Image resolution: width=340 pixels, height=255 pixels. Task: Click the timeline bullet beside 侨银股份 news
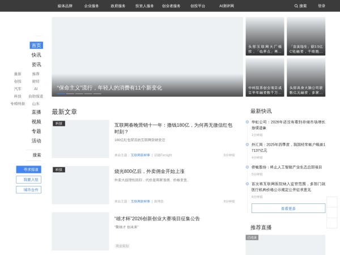tap(248, 167)
